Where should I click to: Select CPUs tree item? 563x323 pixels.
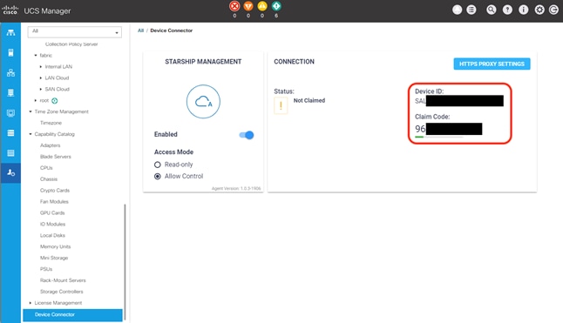(x=46, y=168)
